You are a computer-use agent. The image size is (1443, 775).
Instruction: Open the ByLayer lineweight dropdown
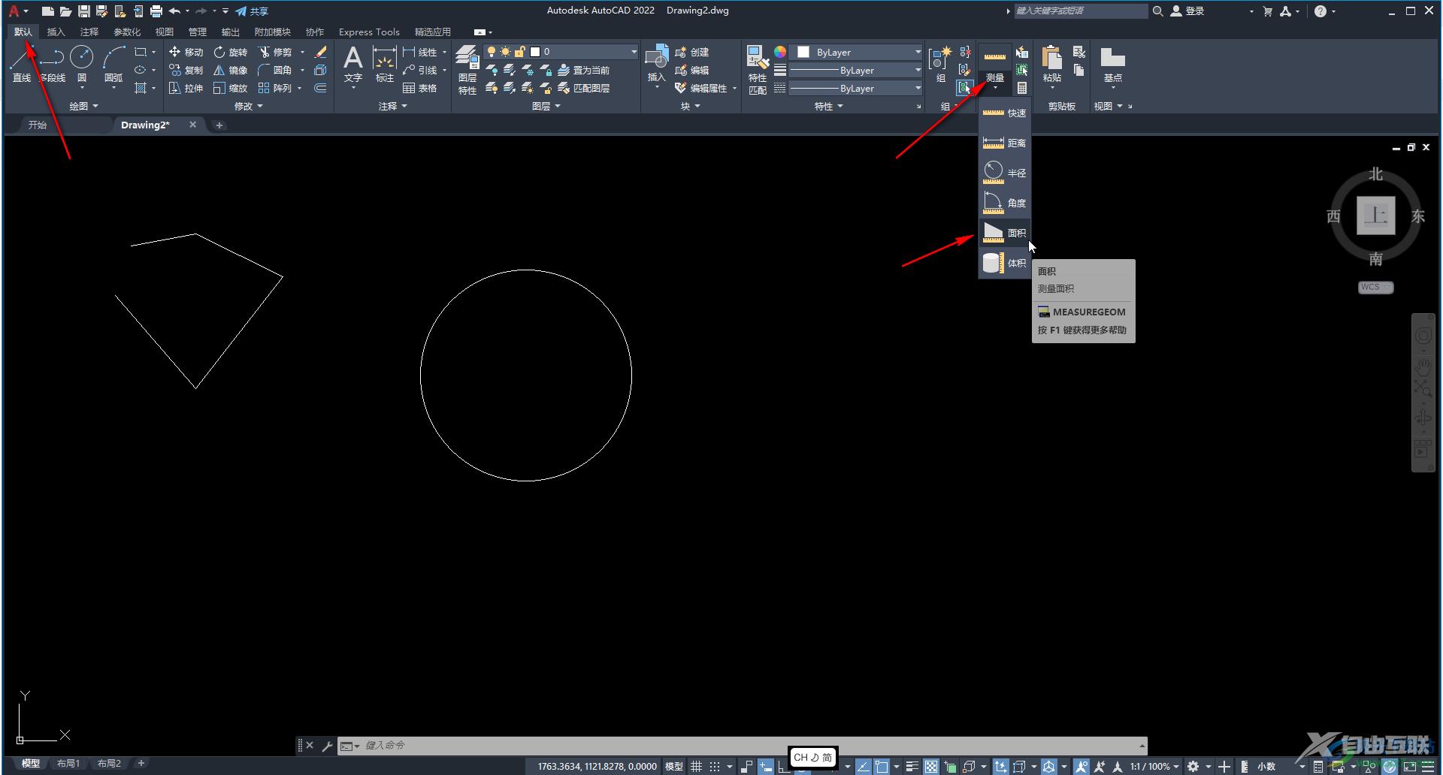click(855, 70)
